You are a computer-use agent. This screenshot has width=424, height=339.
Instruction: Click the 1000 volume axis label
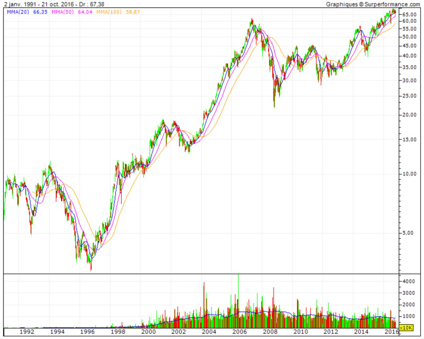coord(408,316)
